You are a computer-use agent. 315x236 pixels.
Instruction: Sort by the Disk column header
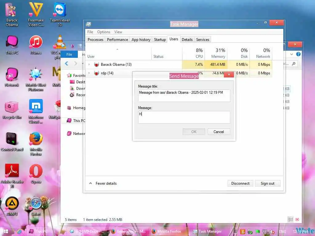click(238, 53)
